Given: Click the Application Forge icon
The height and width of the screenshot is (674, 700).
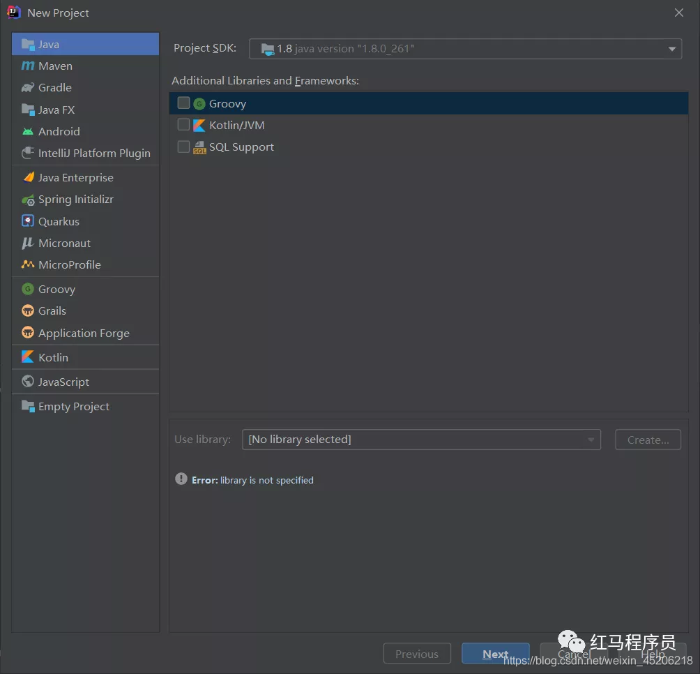Looking at the screenshot, I should pos(28,333).
